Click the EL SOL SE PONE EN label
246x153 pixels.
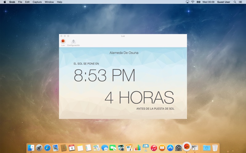point(86,64)
